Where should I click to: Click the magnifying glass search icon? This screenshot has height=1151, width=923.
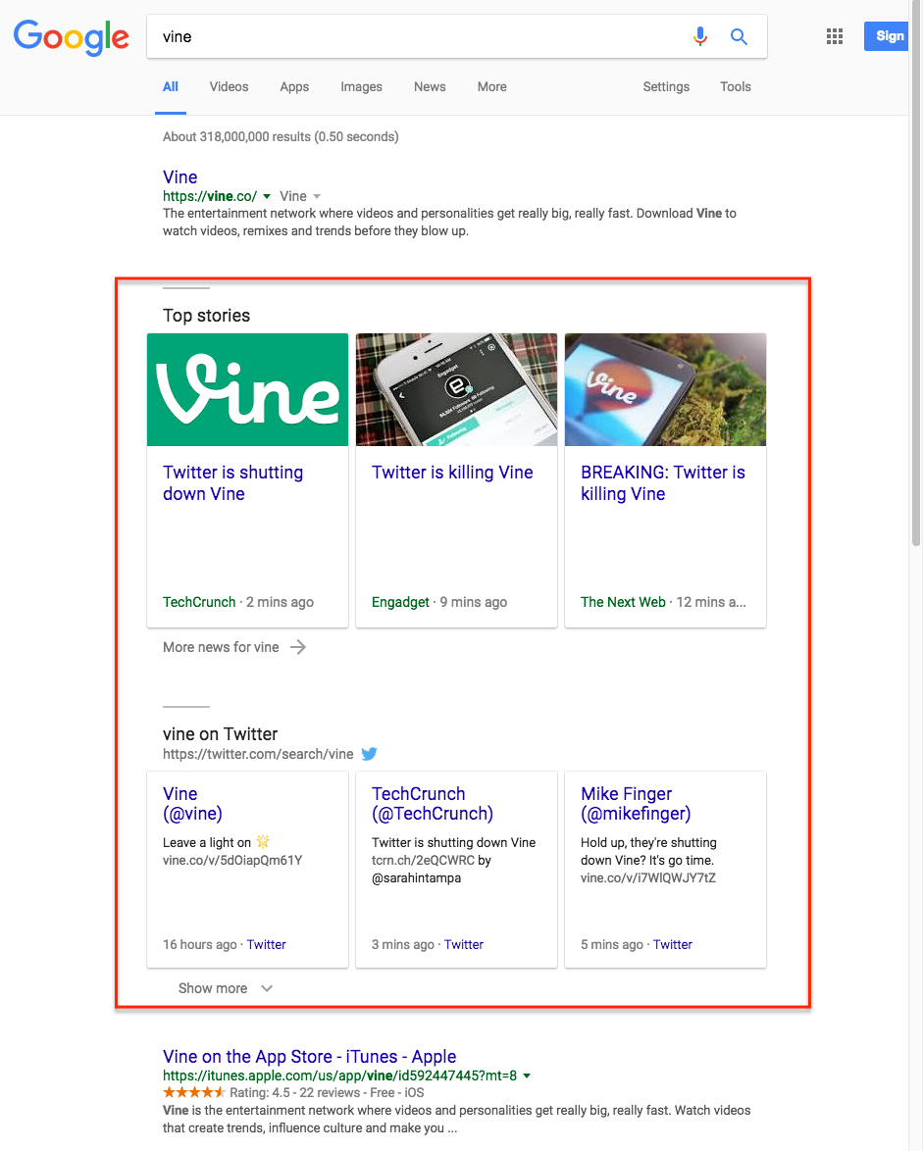pyautogui.click(x=739, y=36)
